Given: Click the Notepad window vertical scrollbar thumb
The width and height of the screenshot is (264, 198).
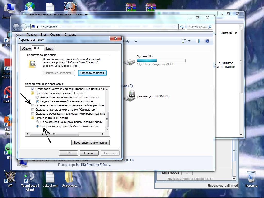Looking at the screenshot, I should (x=241, y=61).
